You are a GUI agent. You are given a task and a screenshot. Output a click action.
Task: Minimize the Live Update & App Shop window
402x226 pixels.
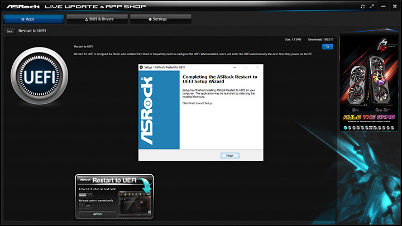point(383,6)
